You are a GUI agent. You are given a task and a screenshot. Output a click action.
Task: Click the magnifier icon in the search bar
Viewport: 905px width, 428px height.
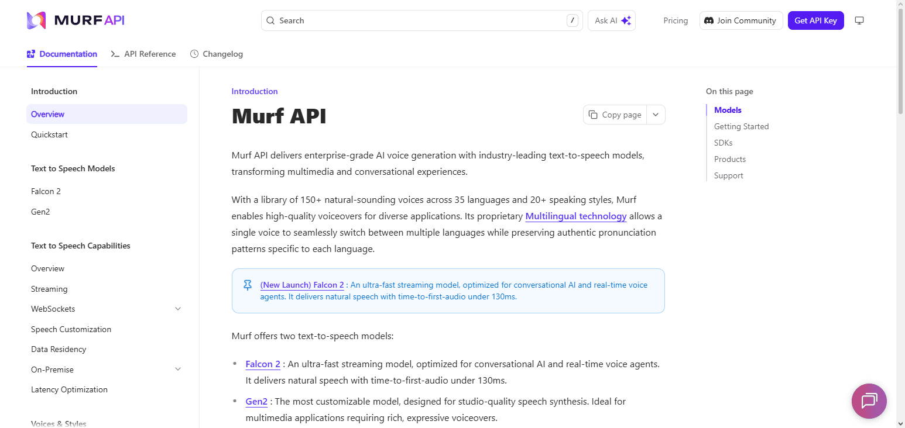pos(270,20)
